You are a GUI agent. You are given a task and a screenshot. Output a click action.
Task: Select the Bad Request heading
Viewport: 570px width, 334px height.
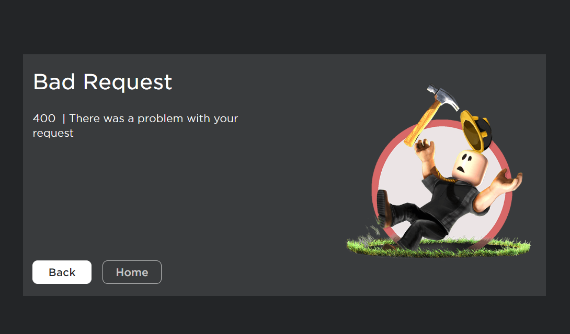(102, 82)
